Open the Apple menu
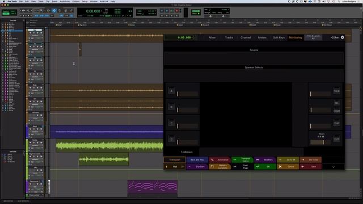Viewport: 363px width, 204px height. coord(3,1)
